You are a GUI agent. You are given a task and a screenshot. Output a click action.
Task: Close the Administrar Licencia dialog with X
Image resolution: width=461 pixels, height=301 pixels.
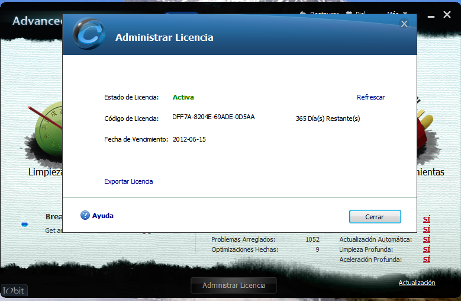click(404, 24)
